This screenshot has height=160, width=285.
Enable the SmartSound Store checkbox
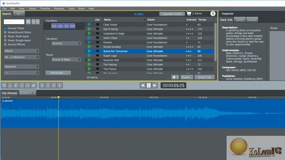[5, 32]
